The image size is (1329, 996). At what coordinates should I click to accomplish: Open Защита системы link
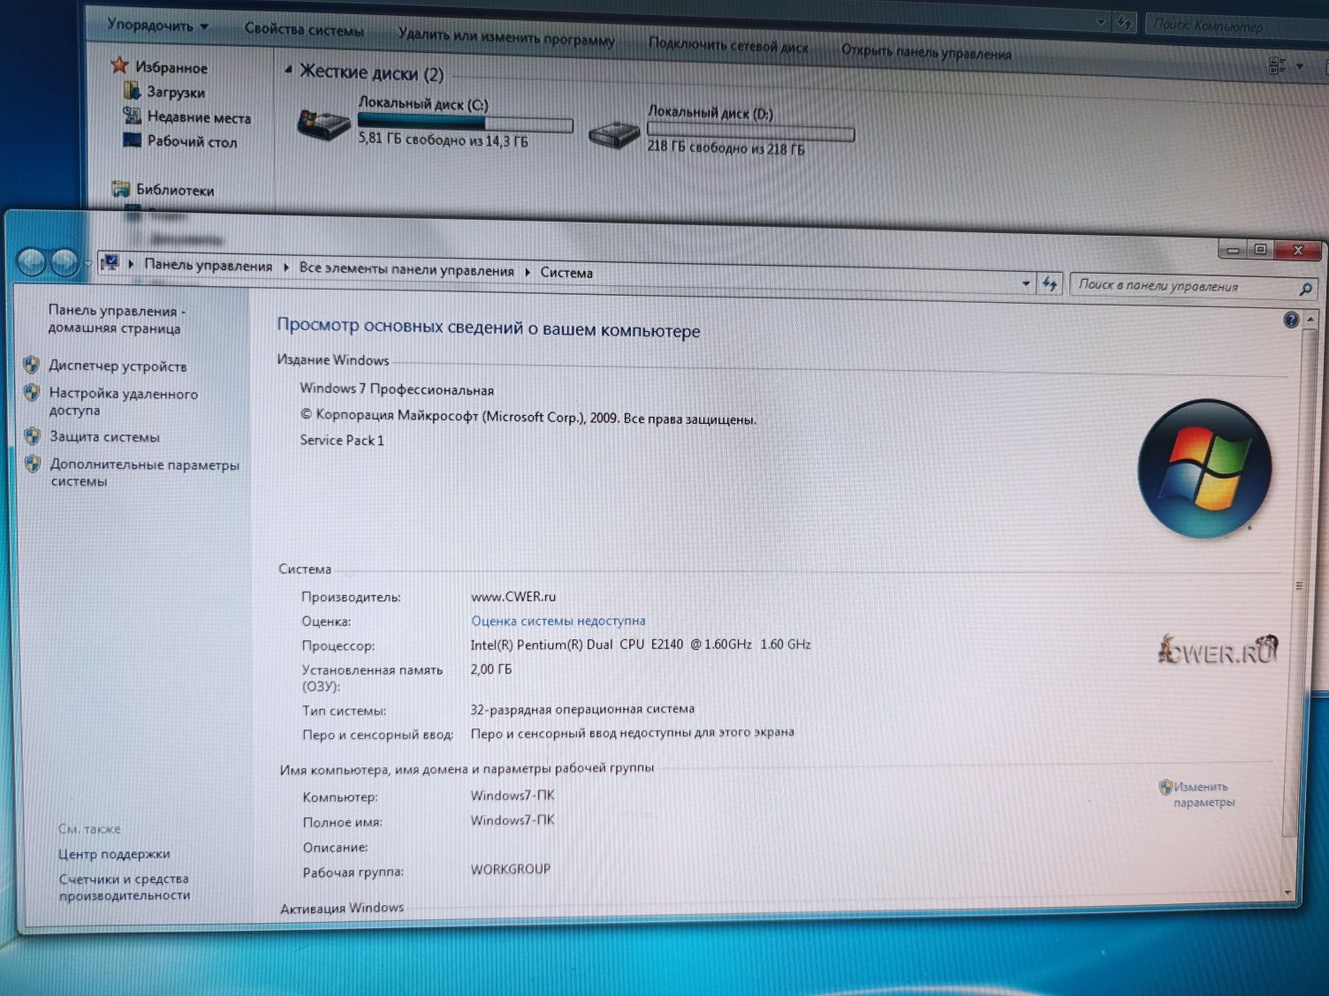coord(104,436)
